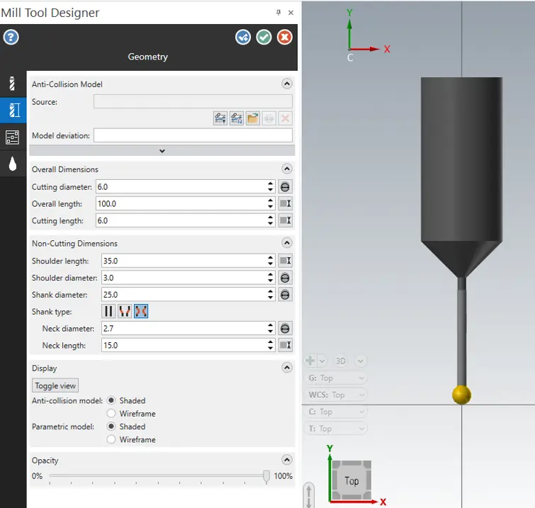The height and width of the screenshot is (508, 535).
Task: Close the Mill Tool Designer panel
Action: click(291, 13)
